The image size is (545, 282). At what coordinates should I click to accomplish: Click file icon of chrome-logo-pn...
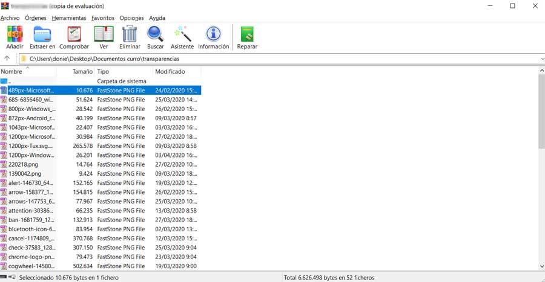(x=4, y=257)
